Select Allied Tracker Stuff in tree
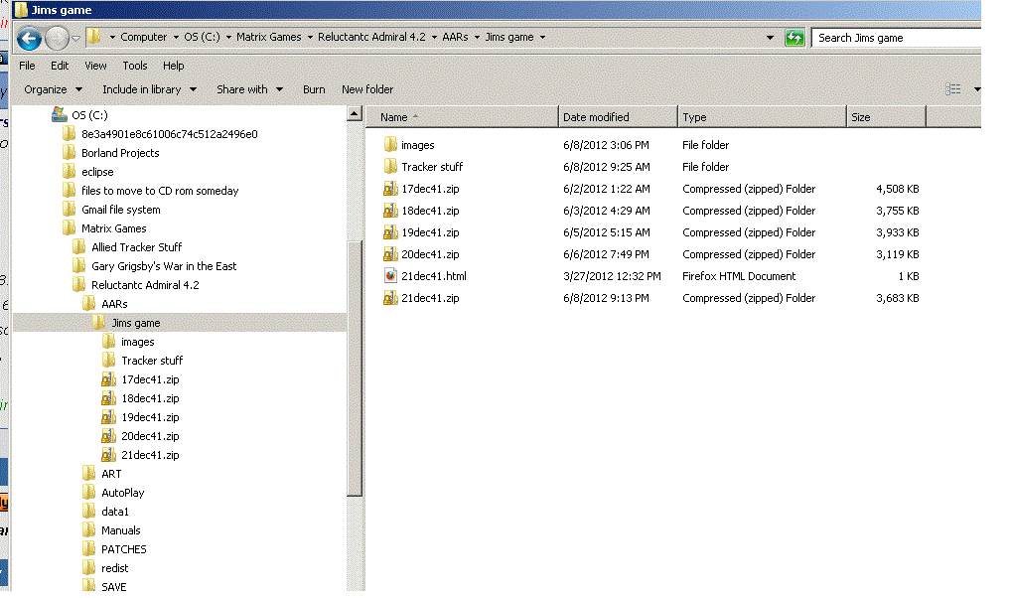The width and height of the screenshot is (1010, 598). (x=137, y=247)
